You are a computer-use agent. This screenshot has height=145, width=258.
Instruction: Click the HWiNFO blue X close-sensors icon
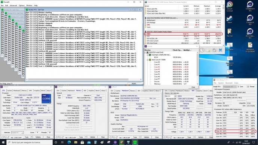[x=220, y=50]
